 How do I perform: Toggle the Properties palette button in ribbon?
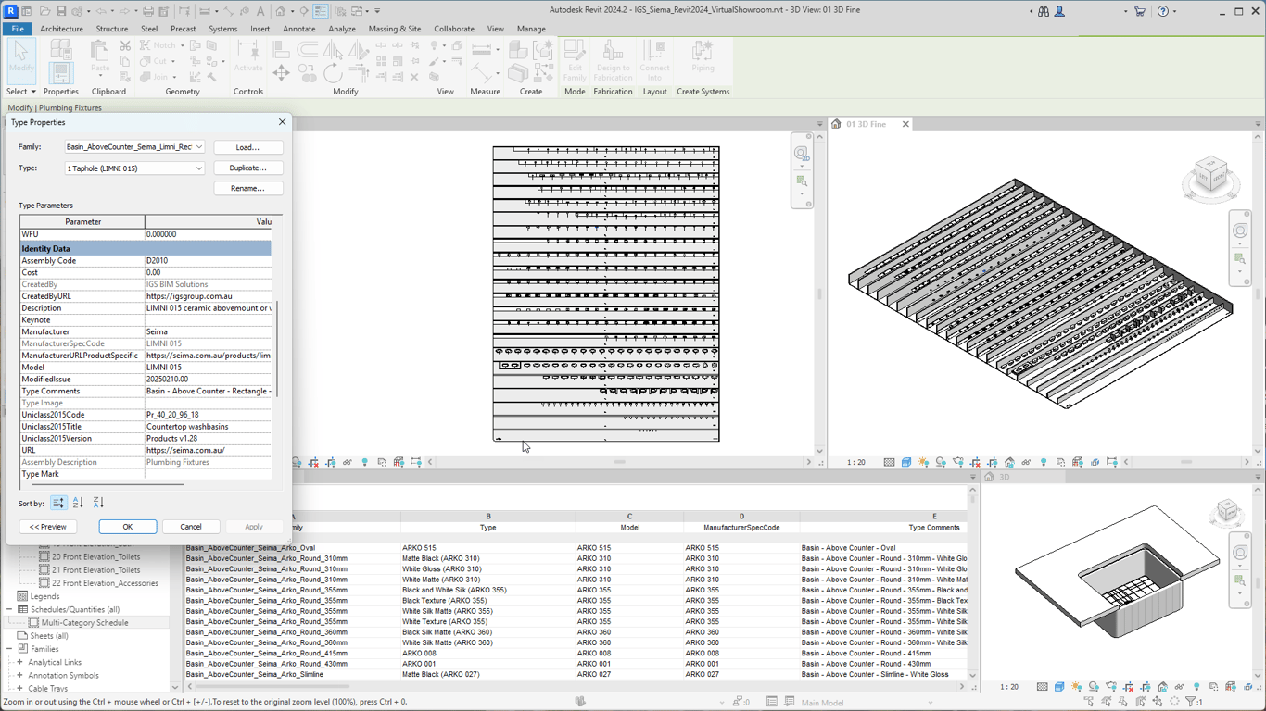(60, 72)
